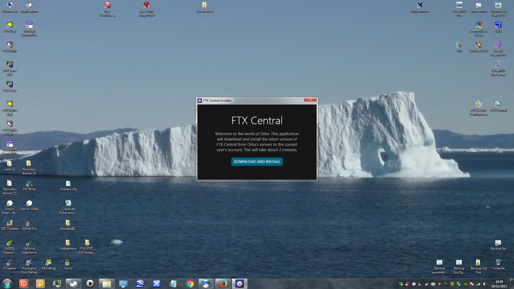Select Backup paramètr... icon
514x289 pixels.
440,267
